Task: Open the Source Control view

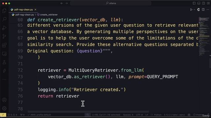Action: [4, 36]
